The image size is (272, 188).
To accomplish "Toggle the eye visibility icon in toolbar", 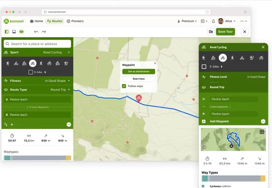I will (21, 32).
